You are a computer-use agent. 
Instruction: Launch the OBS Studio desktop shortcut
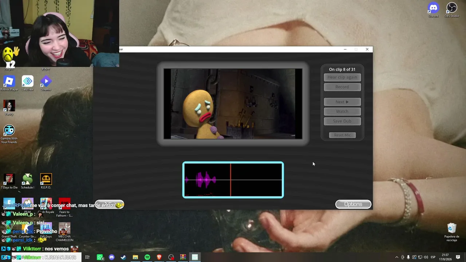click(452, 10)
